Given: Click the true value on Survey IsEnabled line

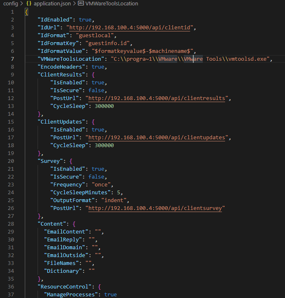Looking at the screenshot, I should pyautogui.click(x=98, y=169).
